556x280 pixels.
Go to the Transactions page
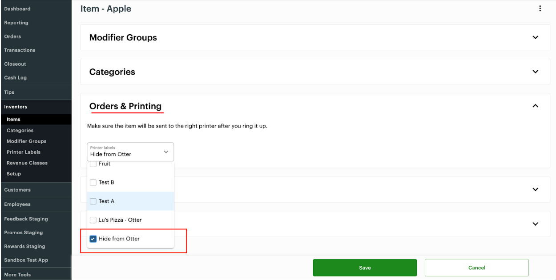point(20,50)
